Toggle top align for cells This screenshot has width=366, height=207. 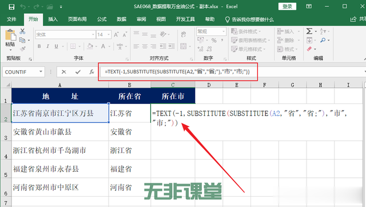pos(136,34)
